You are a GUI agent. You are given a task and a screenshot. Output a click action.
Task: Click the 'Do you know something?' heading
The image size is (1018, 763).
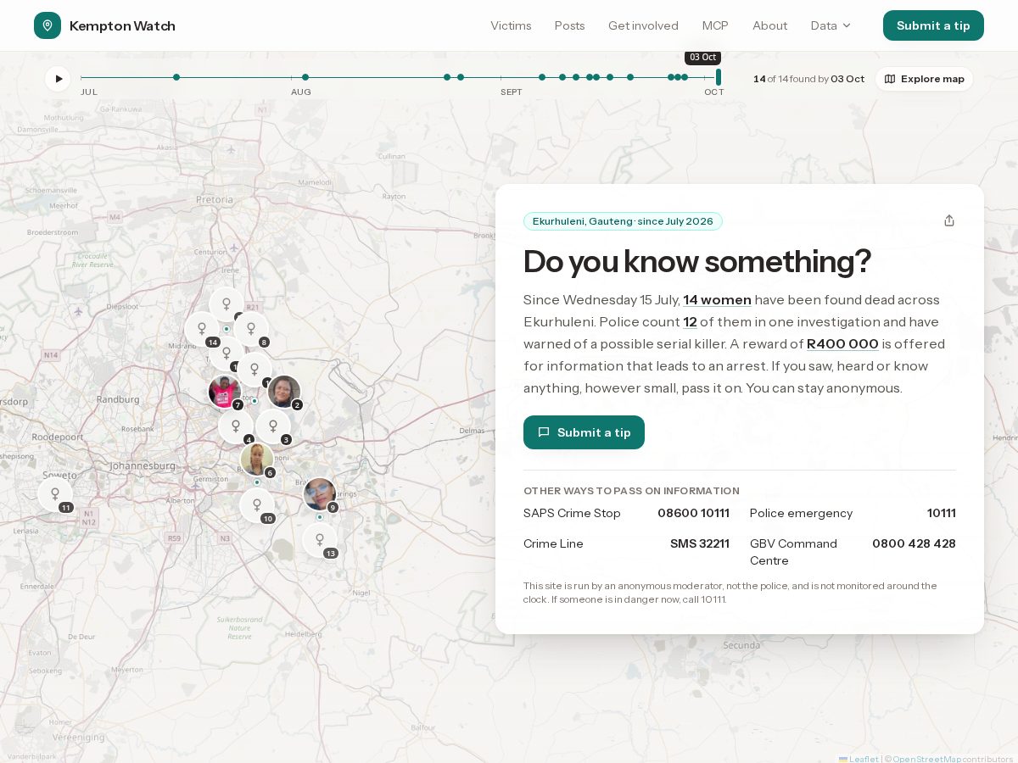(x=696, y=261)
